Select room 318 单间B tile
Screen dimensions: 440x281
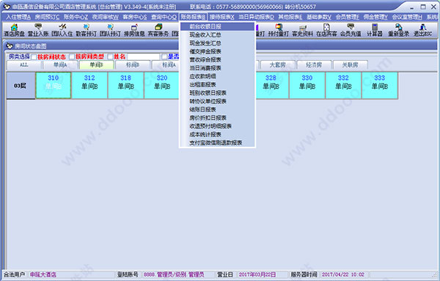coord(125,85)
